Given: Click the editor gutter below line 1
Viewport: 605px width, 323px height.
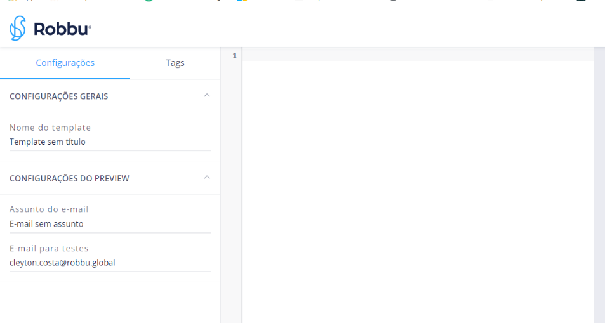Looking at the screenshot, I should (x=231, y=190).
